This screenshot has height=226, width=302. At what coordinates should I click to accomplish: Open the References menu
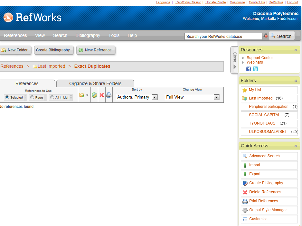[x=15, y=35]
